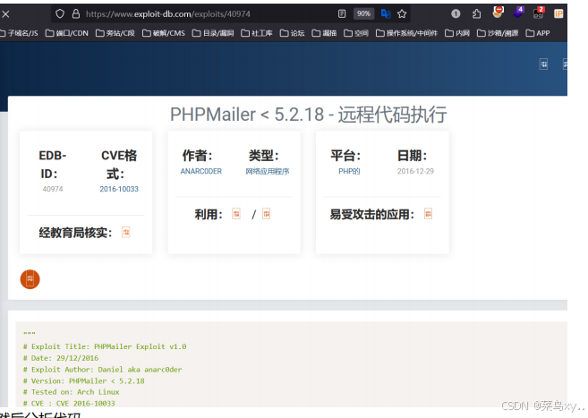Open the 破解/CMS bookmark folder
Image resolution: width=588 pixels, height=418 pixels.
[x=164, y=33]
